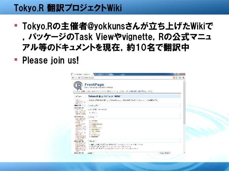Viewport: 229px width, 171px height.
Task: Click the comment name input field
Action: coord(100,153)
